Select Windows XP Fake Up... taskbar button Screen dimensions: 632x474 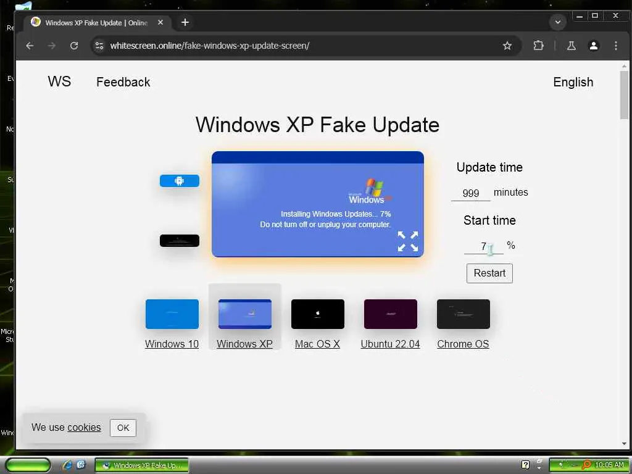coord(141,465)
